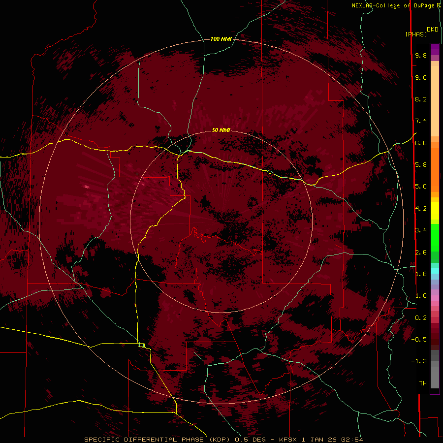Click the DKD label above the legend
Screen dimensions: 443x443
433,30
